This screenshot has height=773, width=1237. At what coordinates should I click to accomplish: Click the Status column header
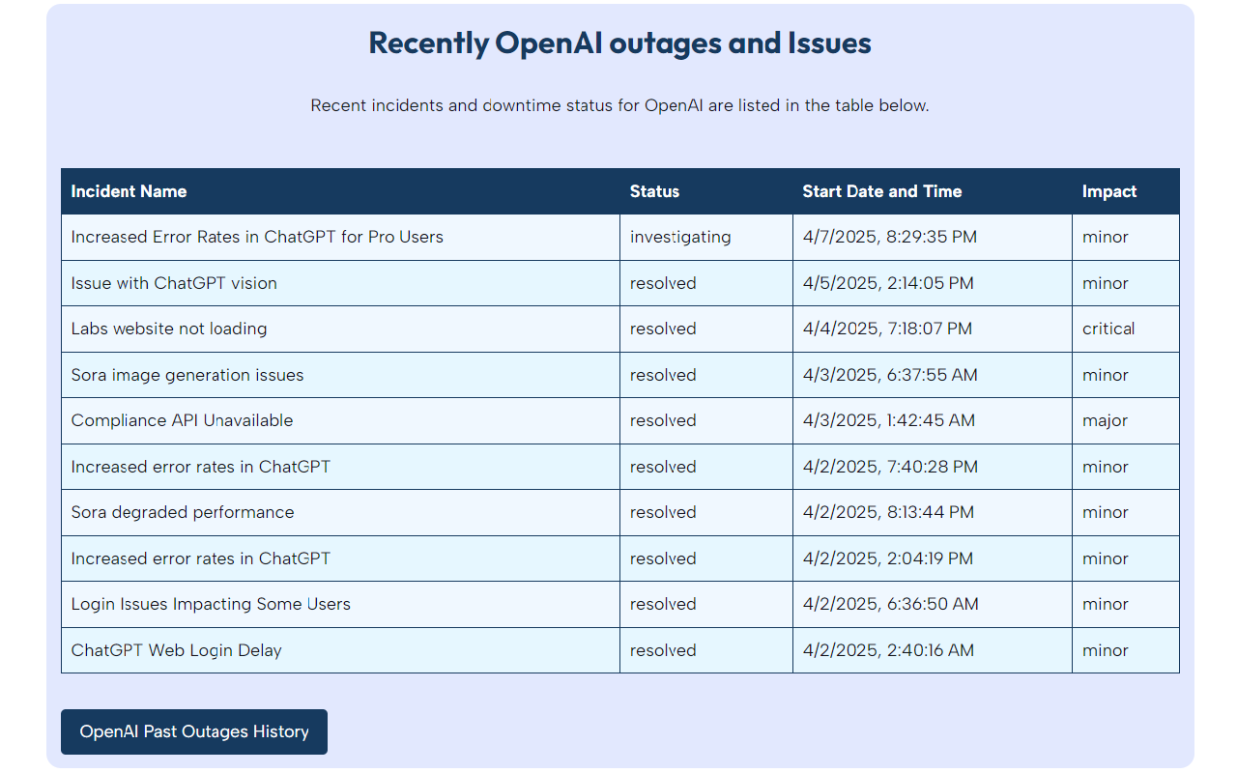click(706, 191)
